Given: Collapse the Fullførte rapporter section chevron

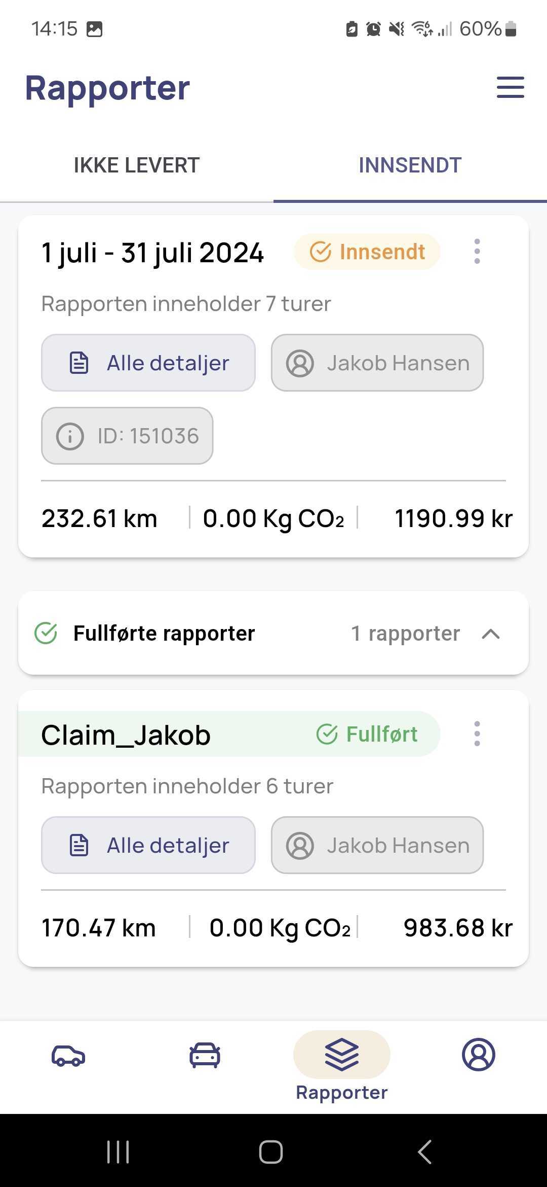Looking at the screenshot, I should coord(491,634).
